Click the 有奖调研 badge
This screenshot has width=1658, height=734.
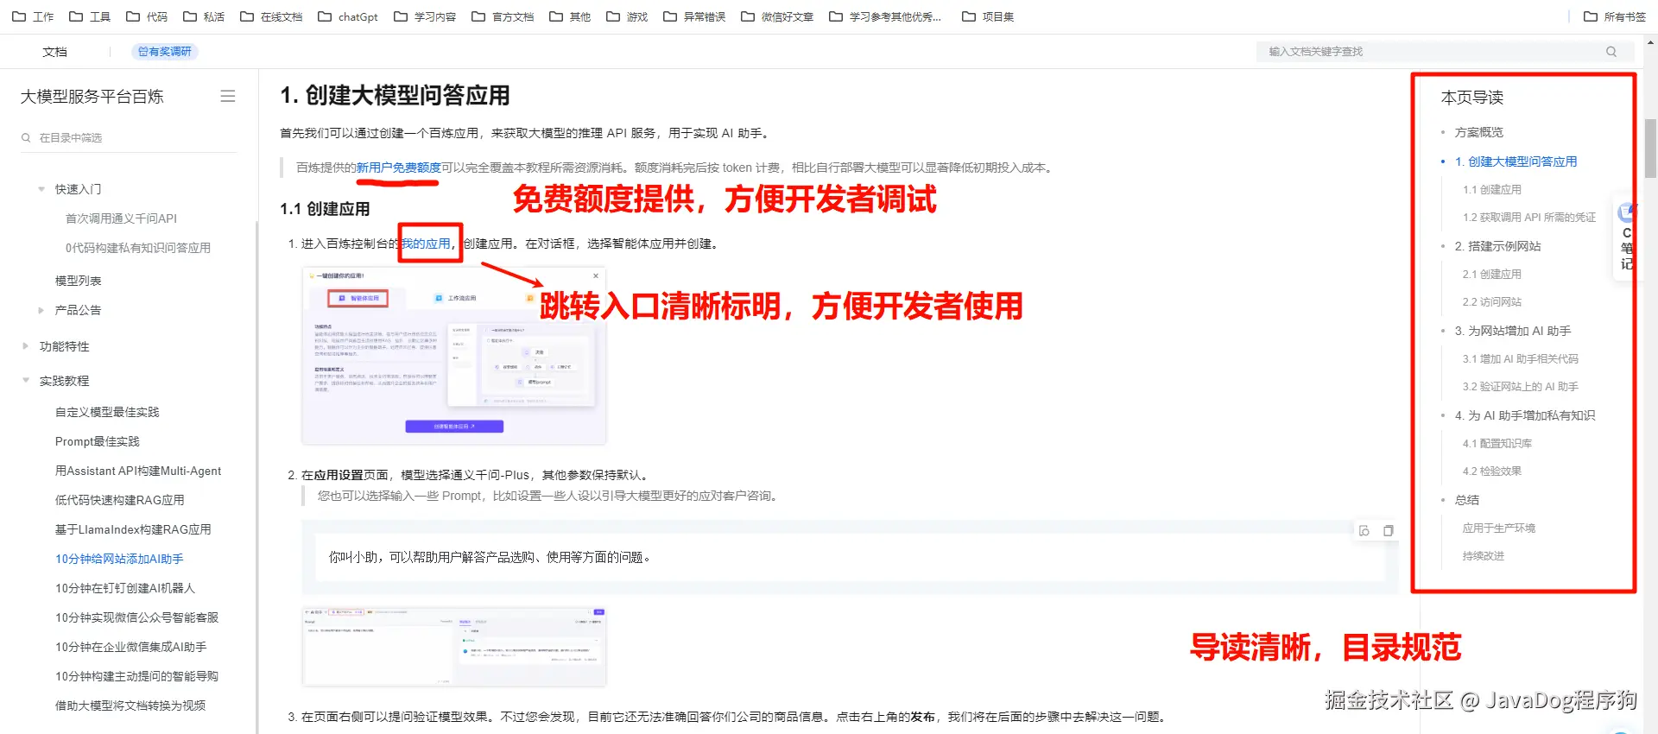[x=165, y=52]
